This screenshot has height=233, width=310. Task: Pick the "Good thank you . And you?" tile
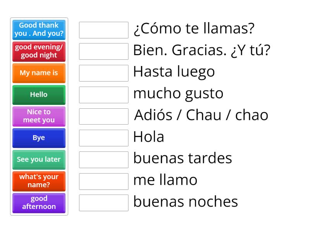[x=39, y=30]
